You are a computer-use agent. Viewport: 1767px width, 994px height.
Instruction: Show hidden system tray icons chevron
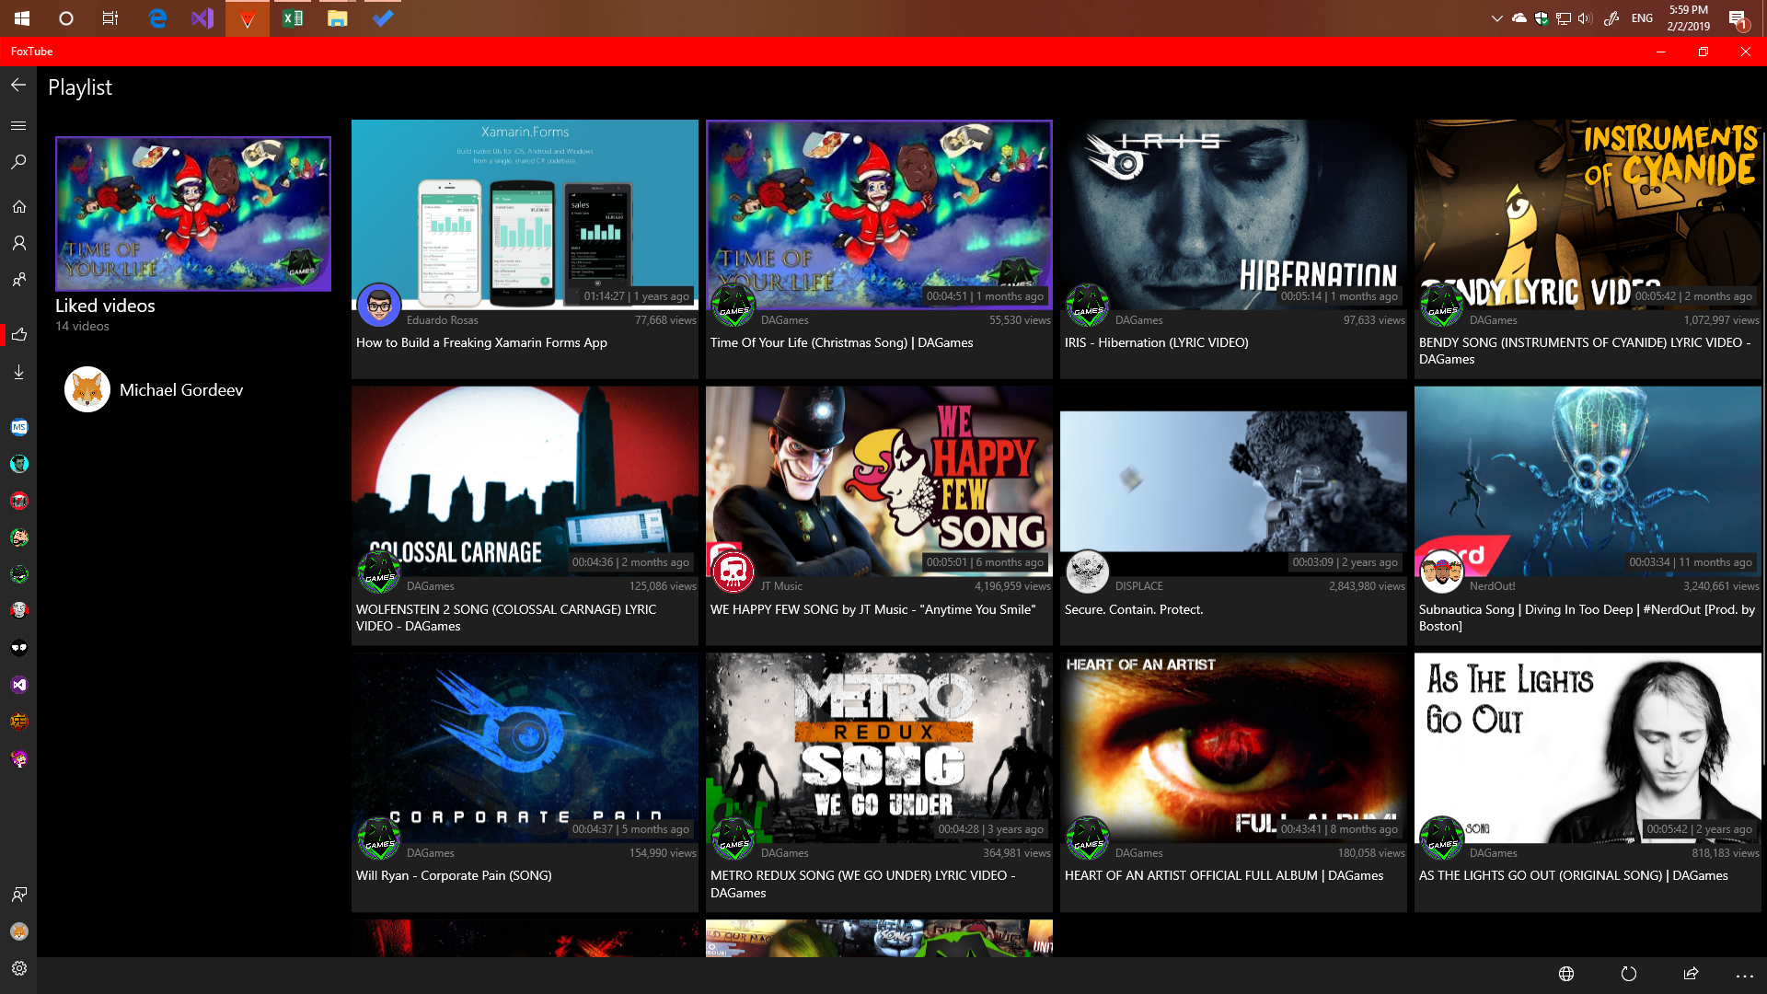[1496, 17]
